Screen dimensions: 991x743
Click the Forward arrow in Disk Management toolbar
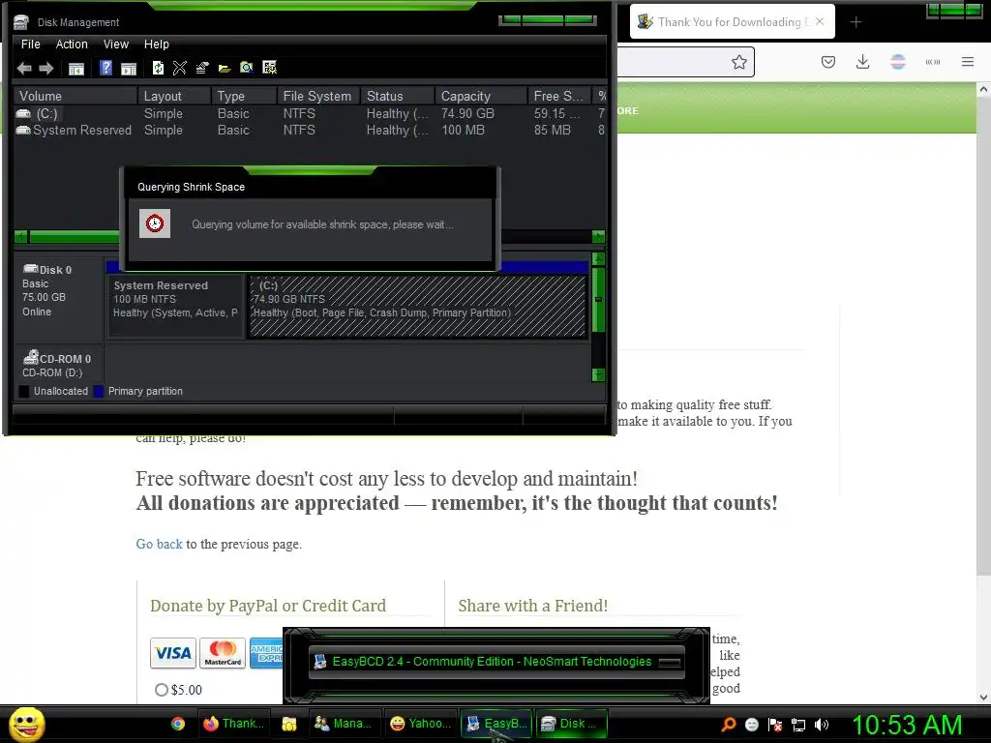click(45, 69)
